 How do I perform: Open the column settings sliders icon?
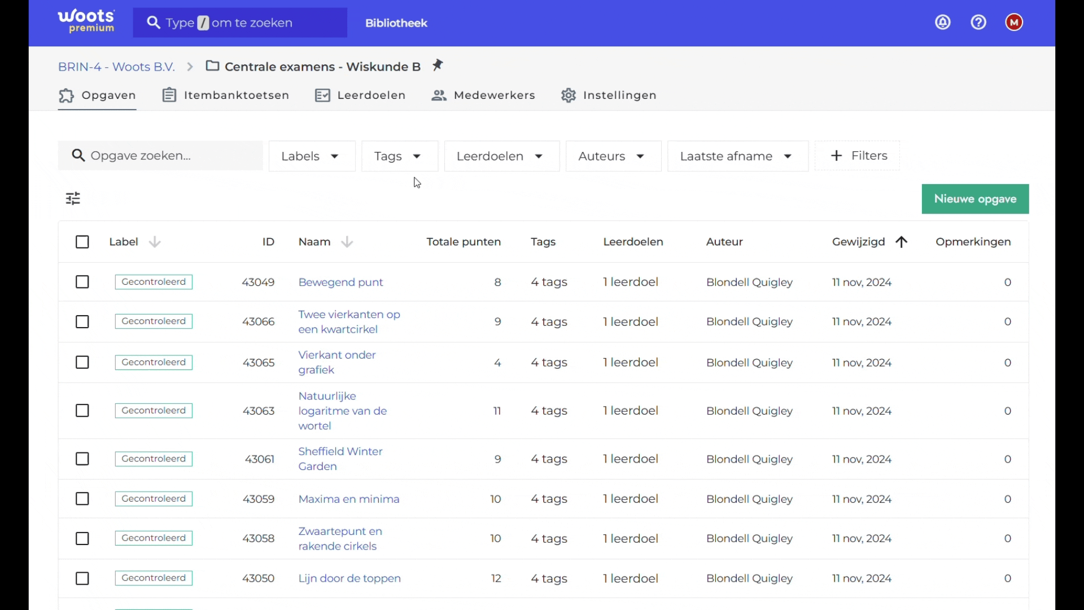coord(73,199)
